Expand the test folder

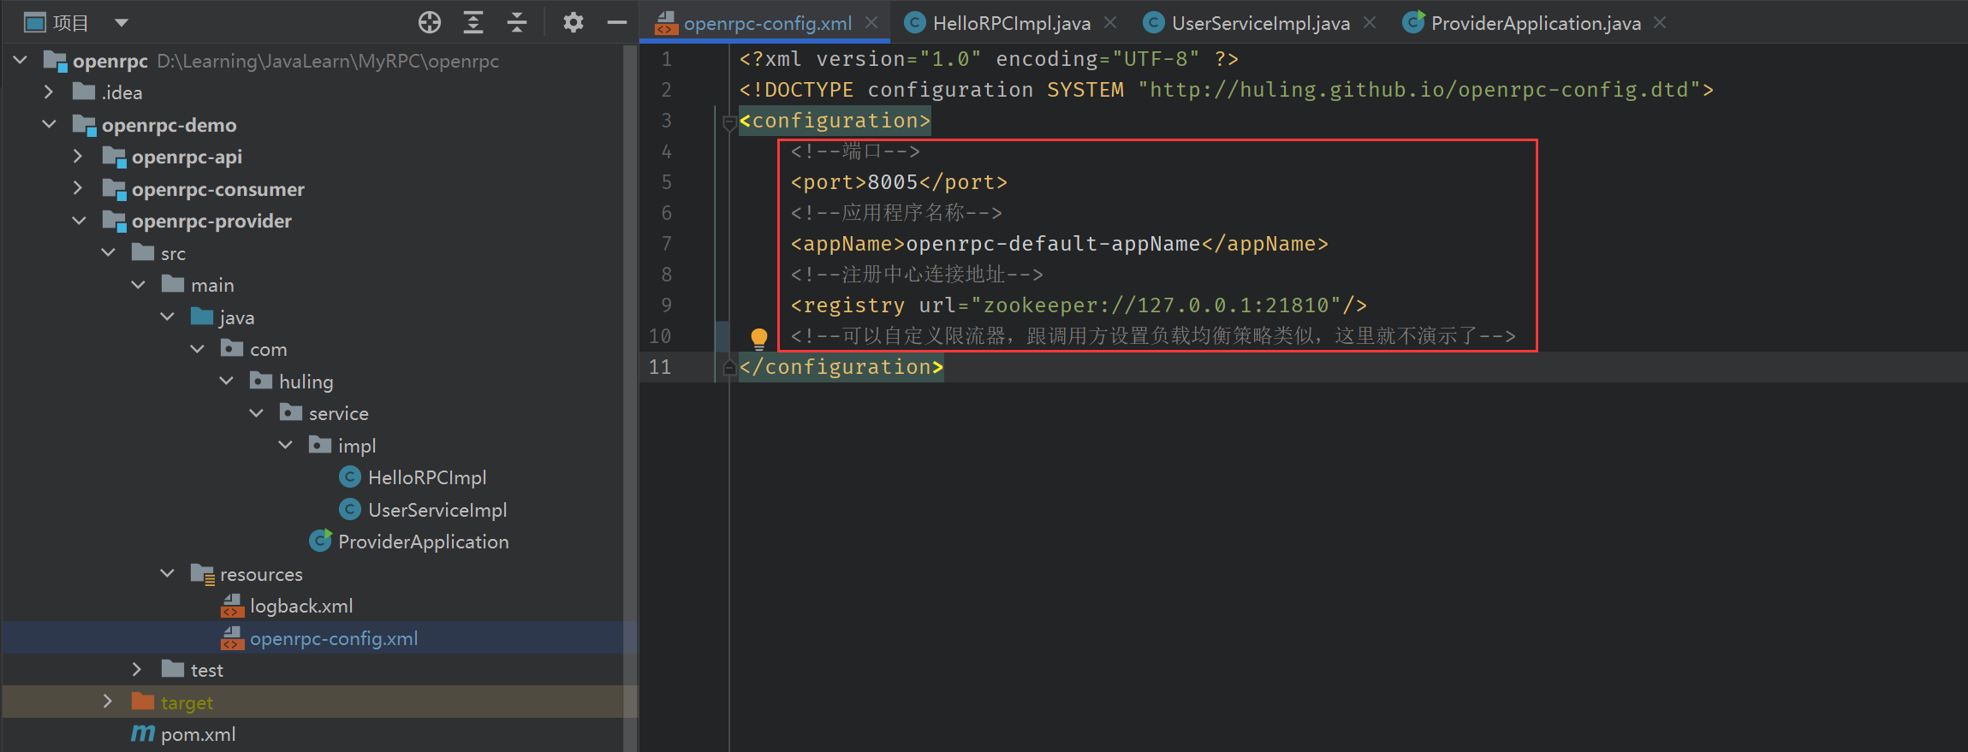(137, 670)
